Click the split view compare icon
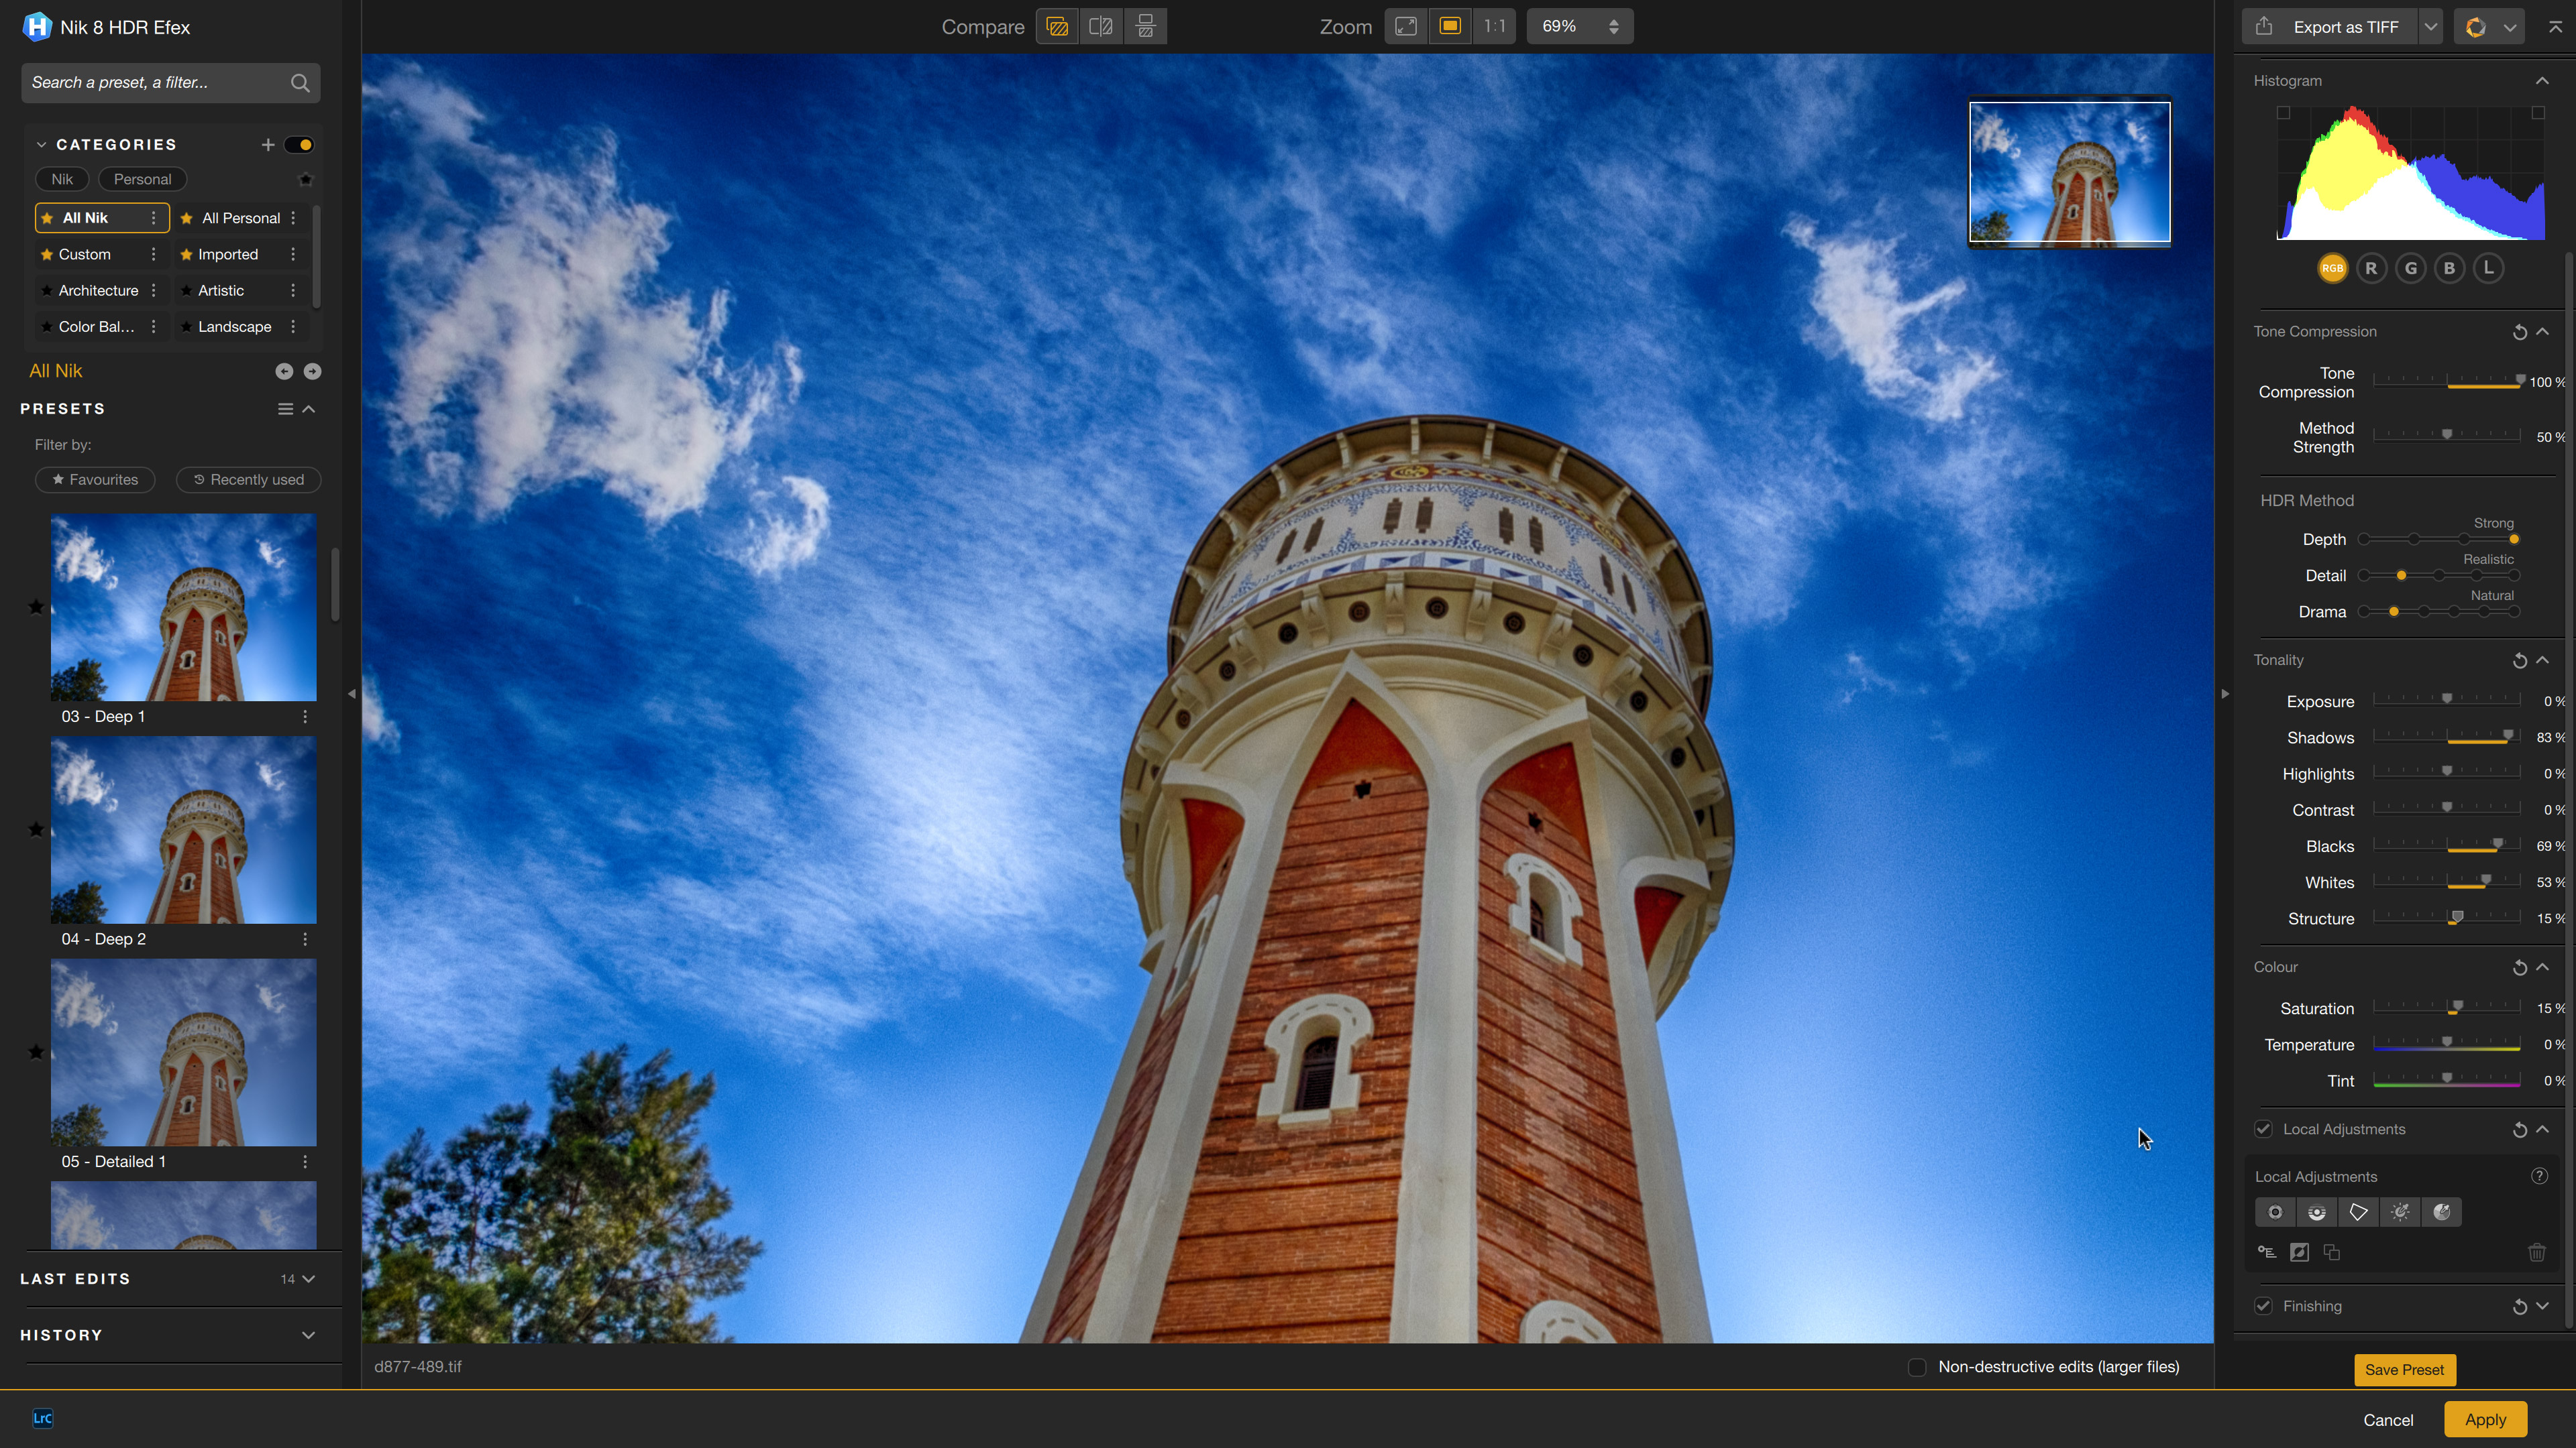The image size is (2576, 1448). pos(1101,27)
